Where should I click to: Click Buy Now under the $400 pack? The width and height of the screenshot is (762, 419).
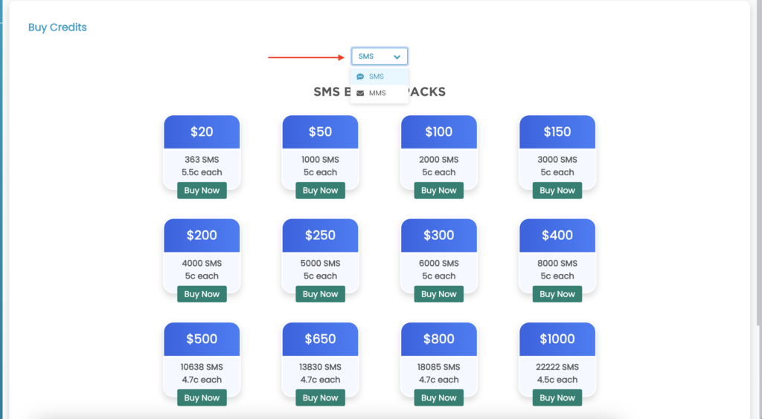(x=557, y=294)
